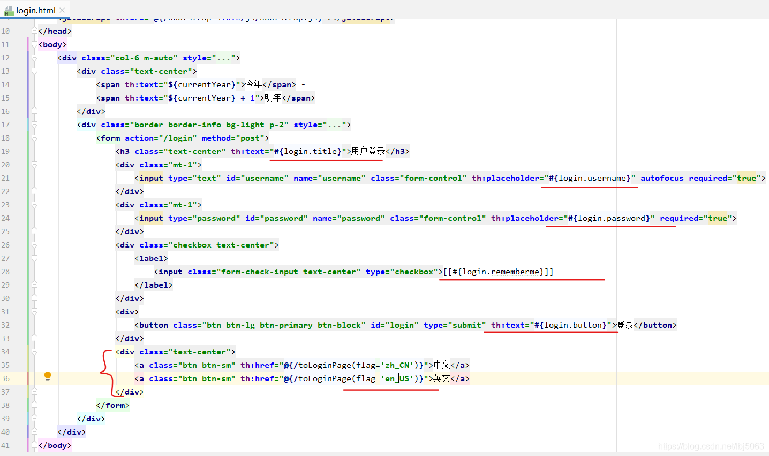Expand folded style attribute on line 12
769x456 pixels.
pos(223,58)
